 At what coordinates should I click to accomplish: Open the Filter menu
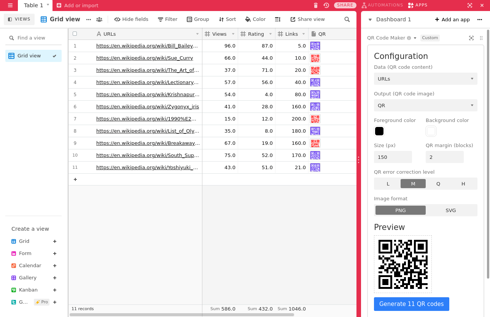[x=168, y=19]
